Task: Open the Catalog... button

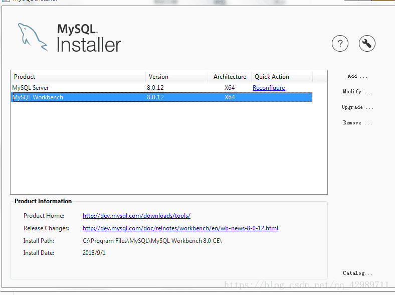Action: (357, 273)
